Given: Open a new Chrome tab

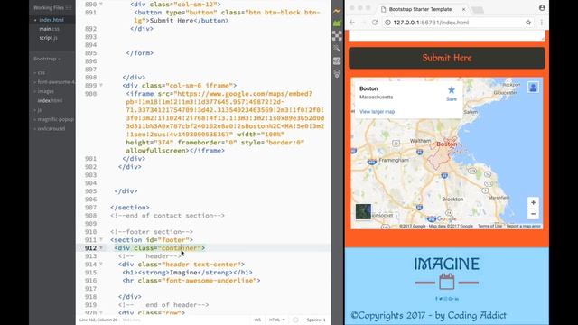Looking at the screenshot, I should (x=478, y=10).
